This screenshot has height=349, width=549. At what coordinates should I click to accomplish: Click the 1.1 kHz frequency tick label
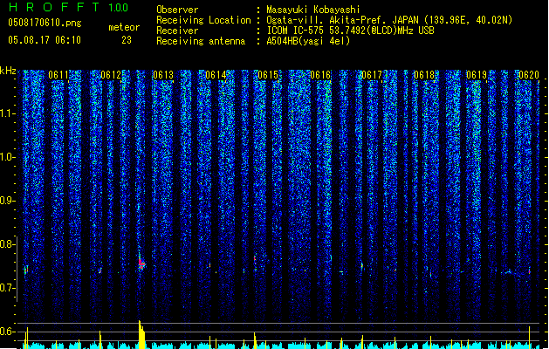(7, 113)
